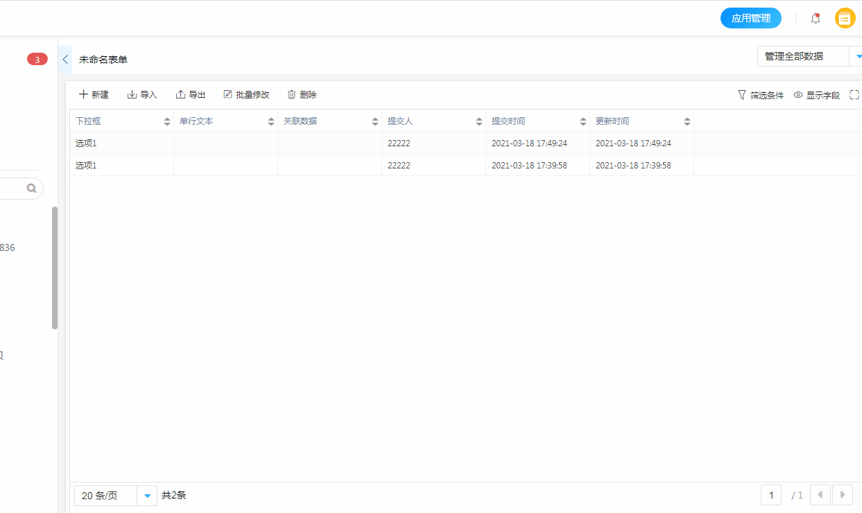Click 新建 to add a record
The image size is (862, 513).
pos(94,95)
